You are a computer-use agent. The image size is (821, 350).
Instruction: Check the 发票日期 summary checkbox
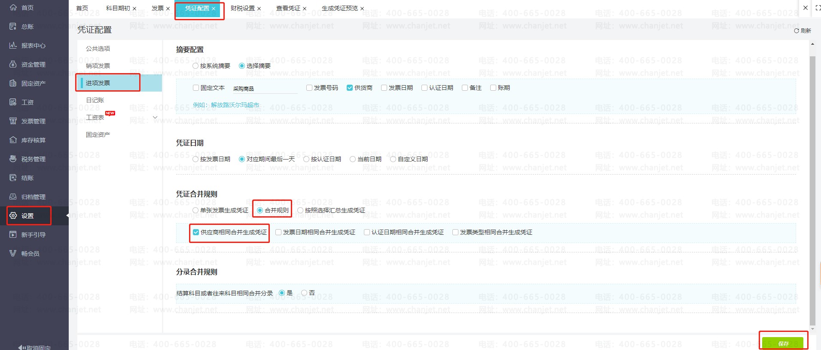click(384, 88)
